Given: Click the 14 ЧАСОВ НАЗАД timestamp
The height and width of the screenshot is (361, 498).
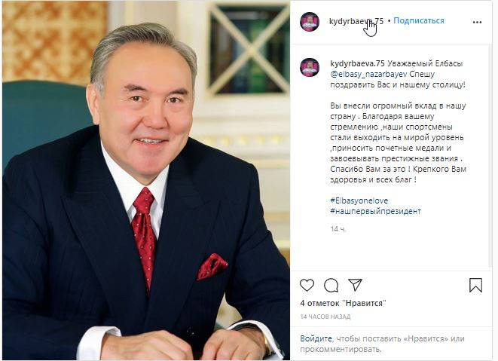Looking at the screenshot, I should click(x=325, y=317).
